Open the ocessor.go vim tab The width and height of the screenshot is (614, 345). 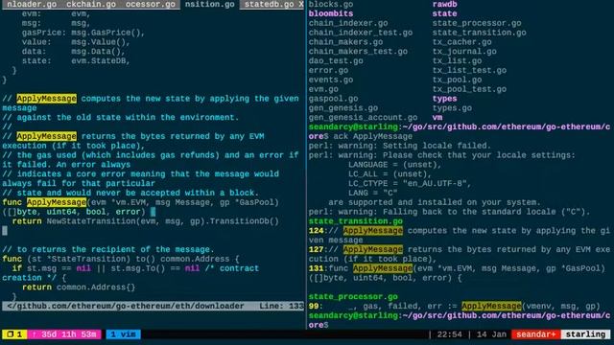point(151,4)
